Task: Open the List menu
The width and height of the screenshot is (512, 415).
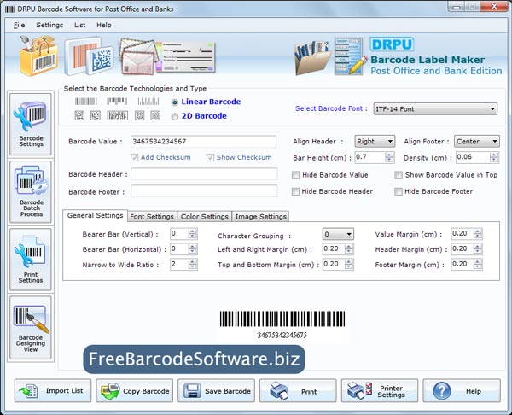Action: tap(79, 25)
